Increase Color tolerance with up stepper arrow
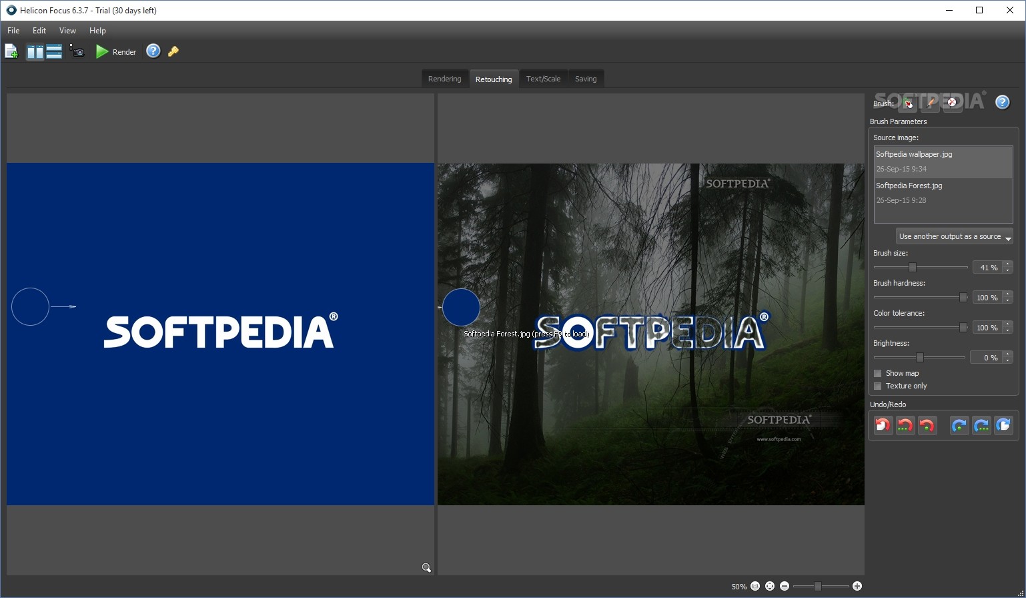This screenshot has height=598, width=1026. (x=1008, y=324)
